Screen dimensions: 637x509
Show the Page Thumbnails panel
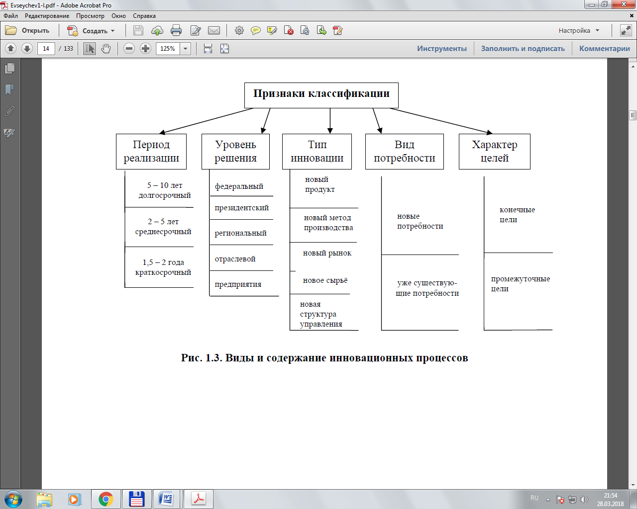(9, 69)
